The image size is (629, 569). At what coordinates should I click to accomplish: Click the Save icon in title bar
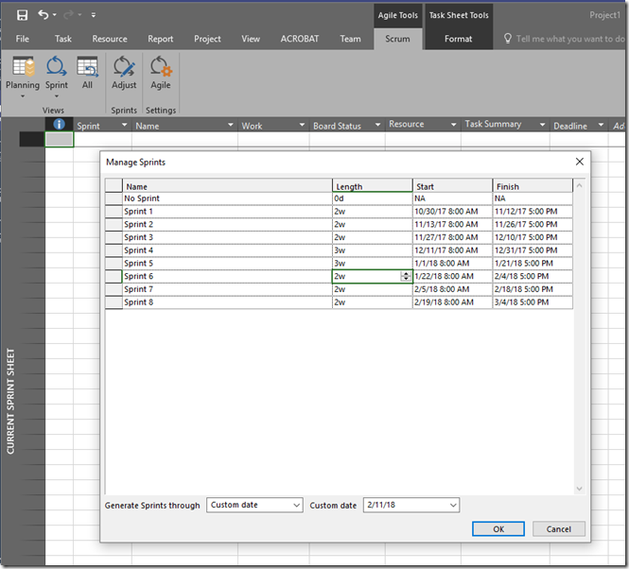22,15
